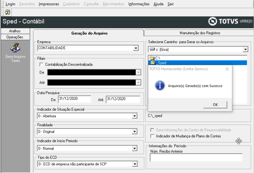Click the drive icon in path combo
This screenshot has width=254, height=173.
coord(152,49)
